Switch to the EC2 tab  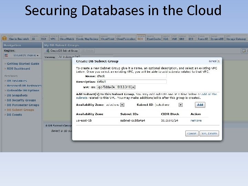click(x=44, y=38)
